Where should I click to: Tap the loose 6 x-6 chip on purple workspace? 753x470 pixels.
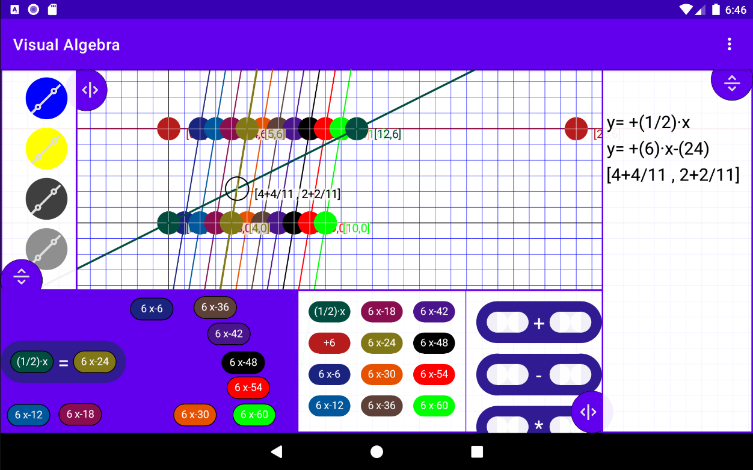[152, 309]
